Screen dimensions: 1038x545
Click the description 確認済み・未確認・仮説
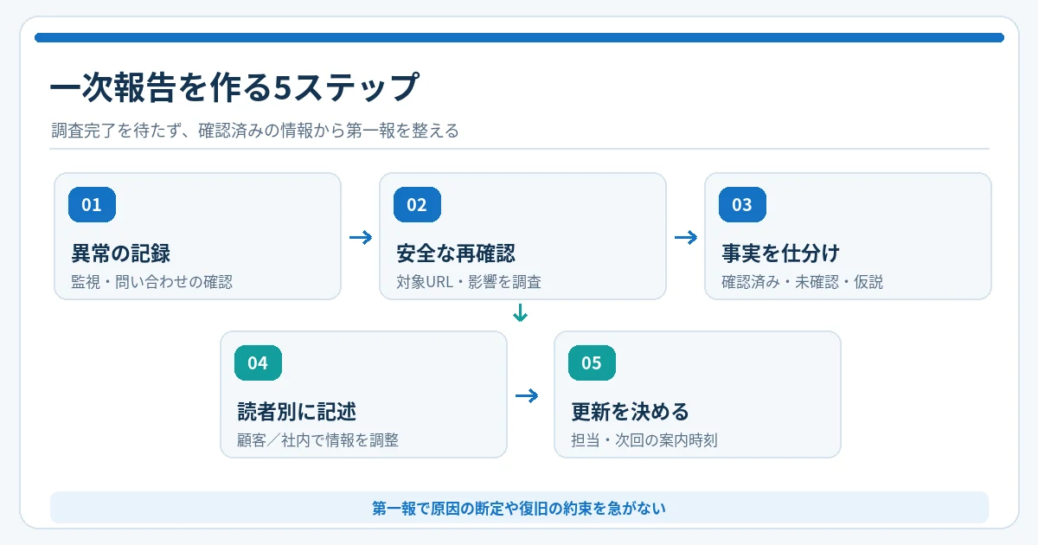(x=803, y=282)
